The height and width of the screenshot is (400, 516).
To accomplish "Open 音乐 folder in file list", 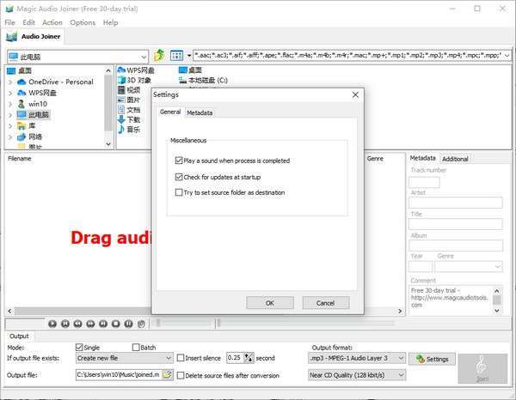I will click(x=129, y=130).
